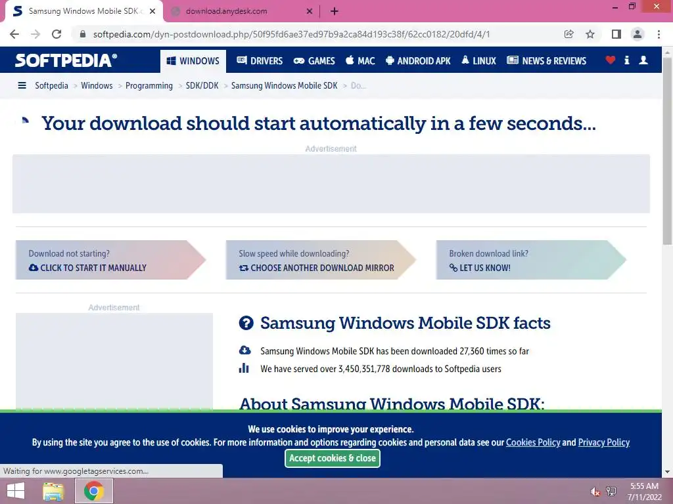Click the 'served over 3,450,351,778 downloads' text
The image size is (673, 504).
click(x=381, y=369)
